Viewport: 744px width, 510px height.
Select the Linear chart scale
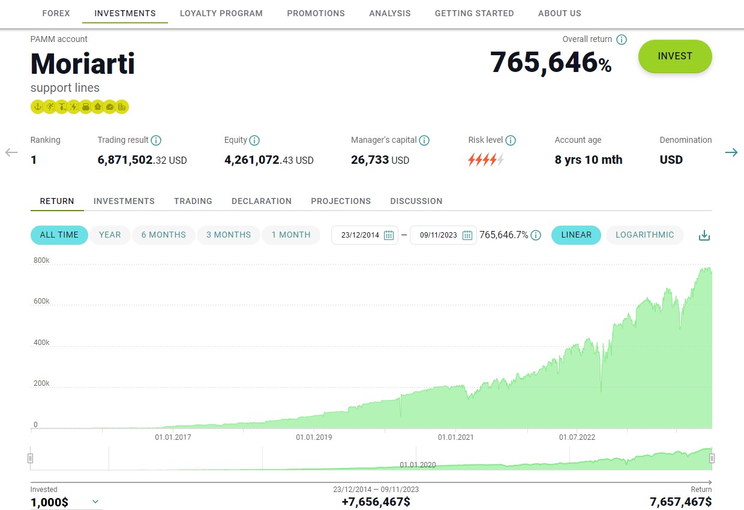pyautogui.click(x=576, y=235)
